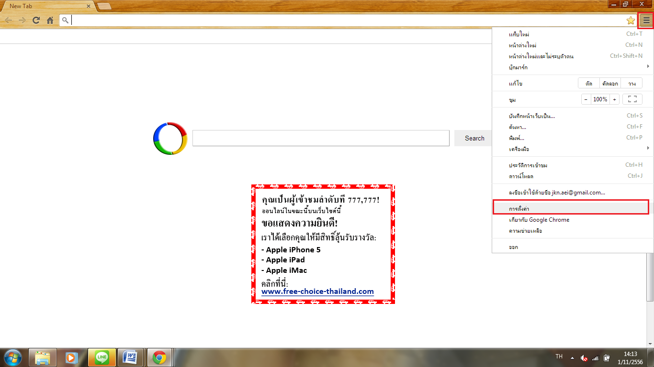Click the 100% zoom level value
Screen dimensions: 654x367
click(x=600, y=99)
